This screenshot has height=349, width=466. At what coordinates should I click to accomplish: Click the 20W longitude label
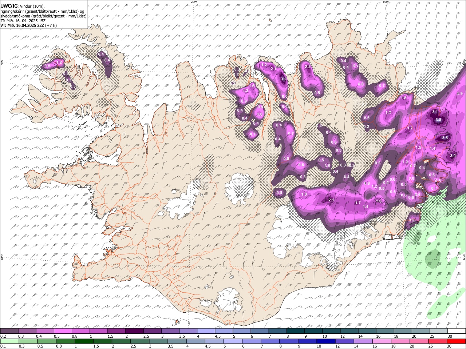[194, 2]
